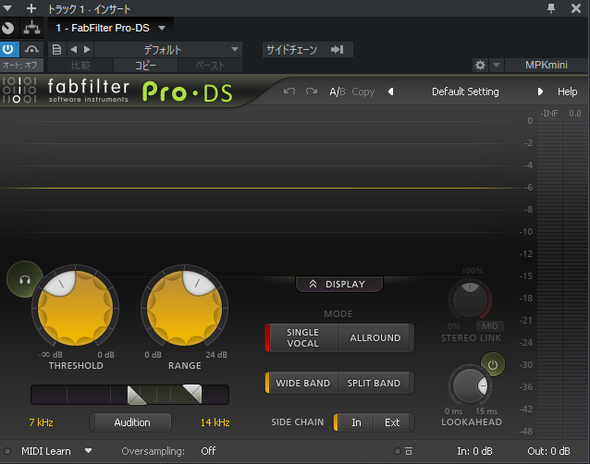Expand the arrow next to gear icon
The width and height of the screenshot is (590, 464).
[x=497, y=65]
